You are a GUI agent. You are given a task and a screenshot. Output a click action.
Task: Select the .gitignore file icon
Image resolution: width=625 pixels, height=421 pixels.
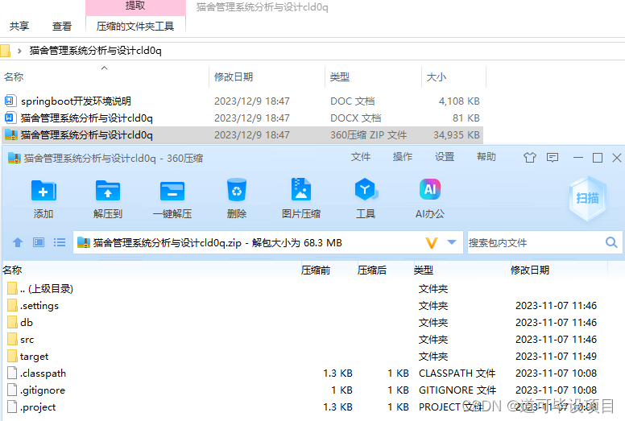(12, 390)
